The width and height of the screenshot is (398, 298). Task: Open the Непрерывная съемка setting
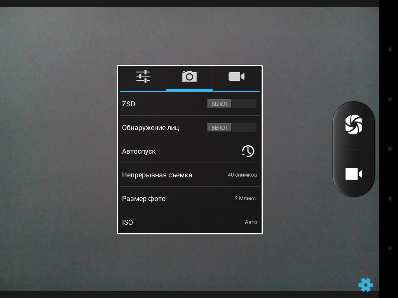[190, 175]
